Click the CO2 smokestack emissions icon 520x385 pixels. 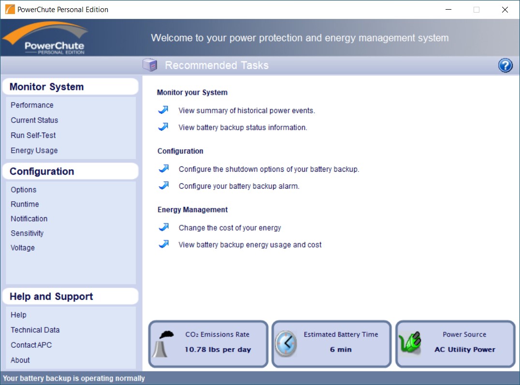click(x=163, y=344)
